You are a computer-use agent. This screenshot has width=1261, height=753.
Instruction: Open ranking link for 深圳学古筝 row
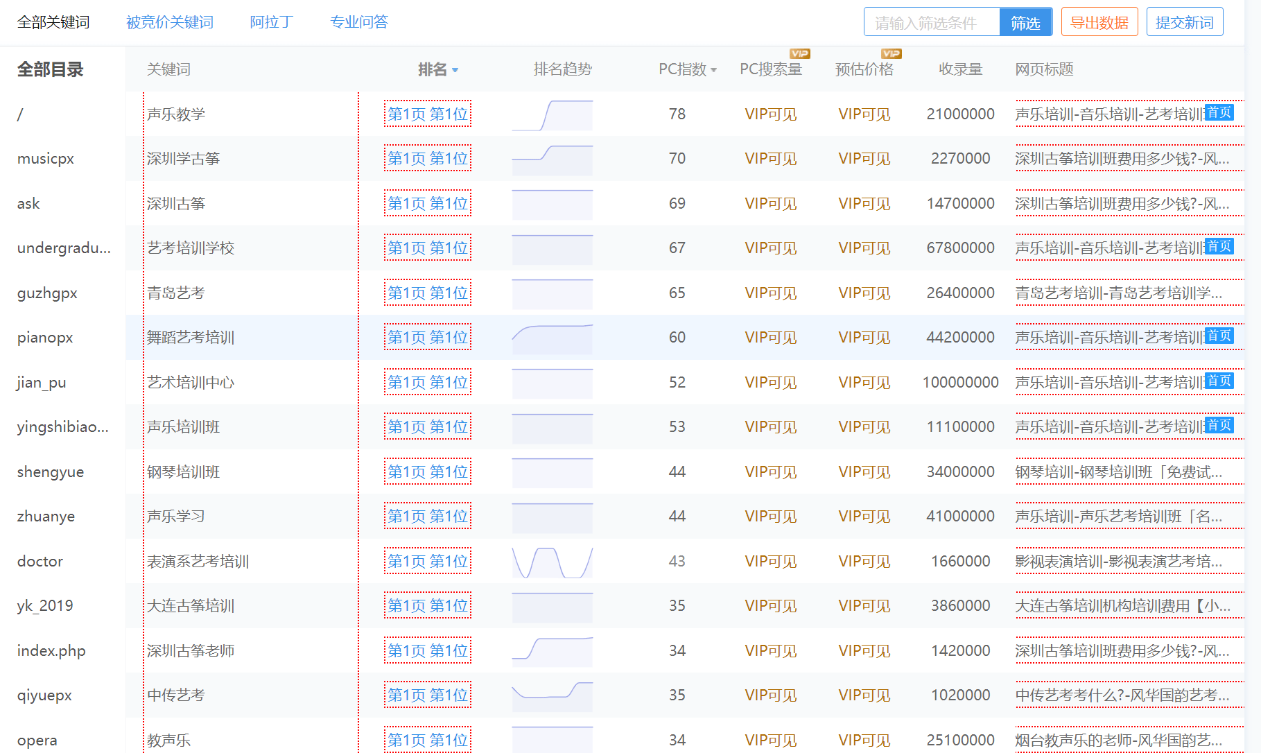[428, 159]
